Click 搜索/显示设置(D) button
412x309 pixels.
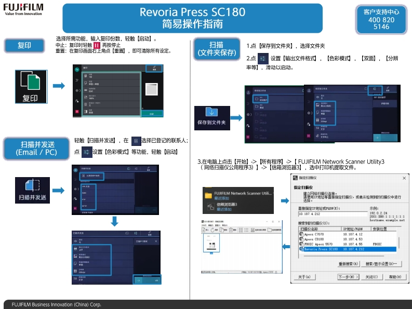pos(381,264)
